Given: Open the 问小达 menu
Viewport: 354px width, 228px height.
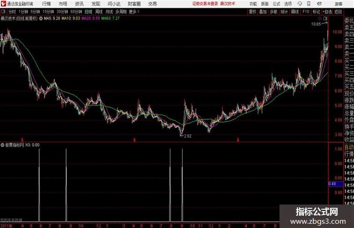Looking at the screenshot, I should 114,4.
